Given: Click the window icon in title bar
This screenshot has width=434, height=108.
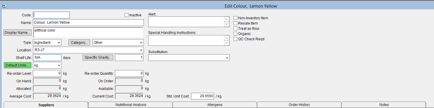Looking at the screenshot, I should [x=4, y=6].
